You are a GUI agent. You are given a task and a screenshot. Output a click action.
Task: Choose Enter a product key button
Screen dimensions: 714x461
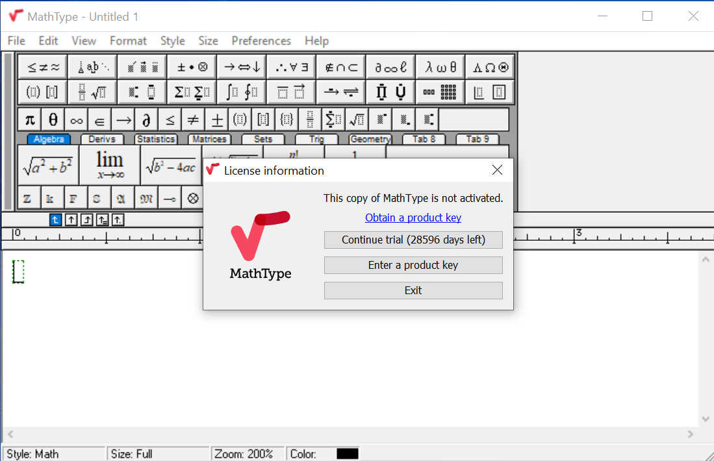(x=413, y=266)
